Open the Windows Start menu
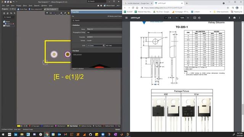 click(3, 134)
